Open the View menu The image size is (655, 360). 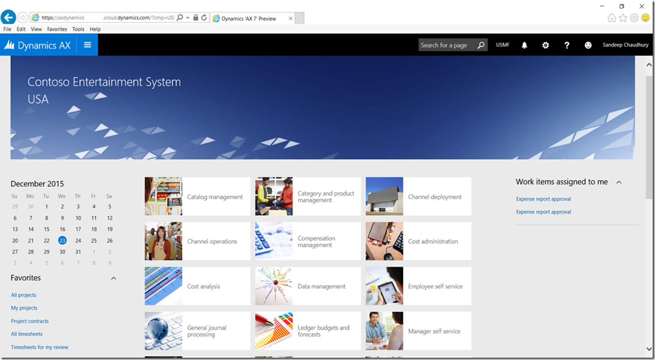coord(36,29)
